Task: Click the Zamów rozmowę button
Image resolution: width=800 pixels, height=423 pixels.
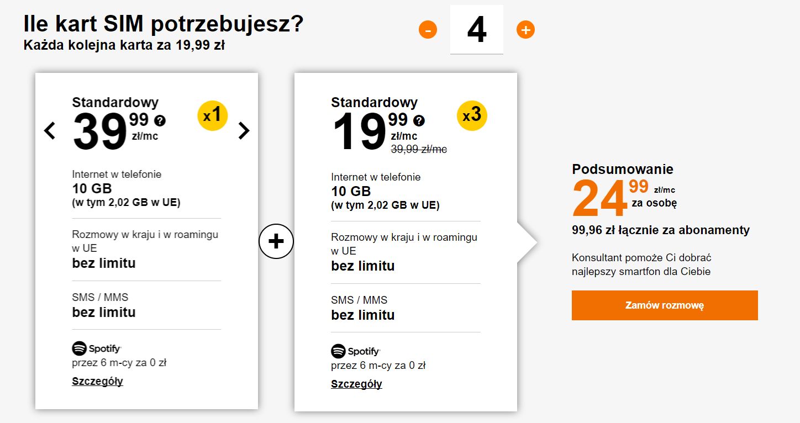Action: point(665,305)
